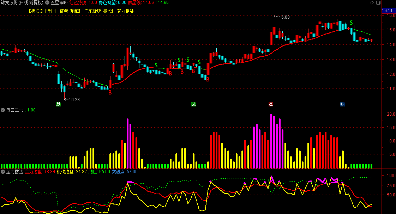Toggle the side panel icon at top-right
Image resolution: width=396 pixels, height=214 pixels.
378,2
